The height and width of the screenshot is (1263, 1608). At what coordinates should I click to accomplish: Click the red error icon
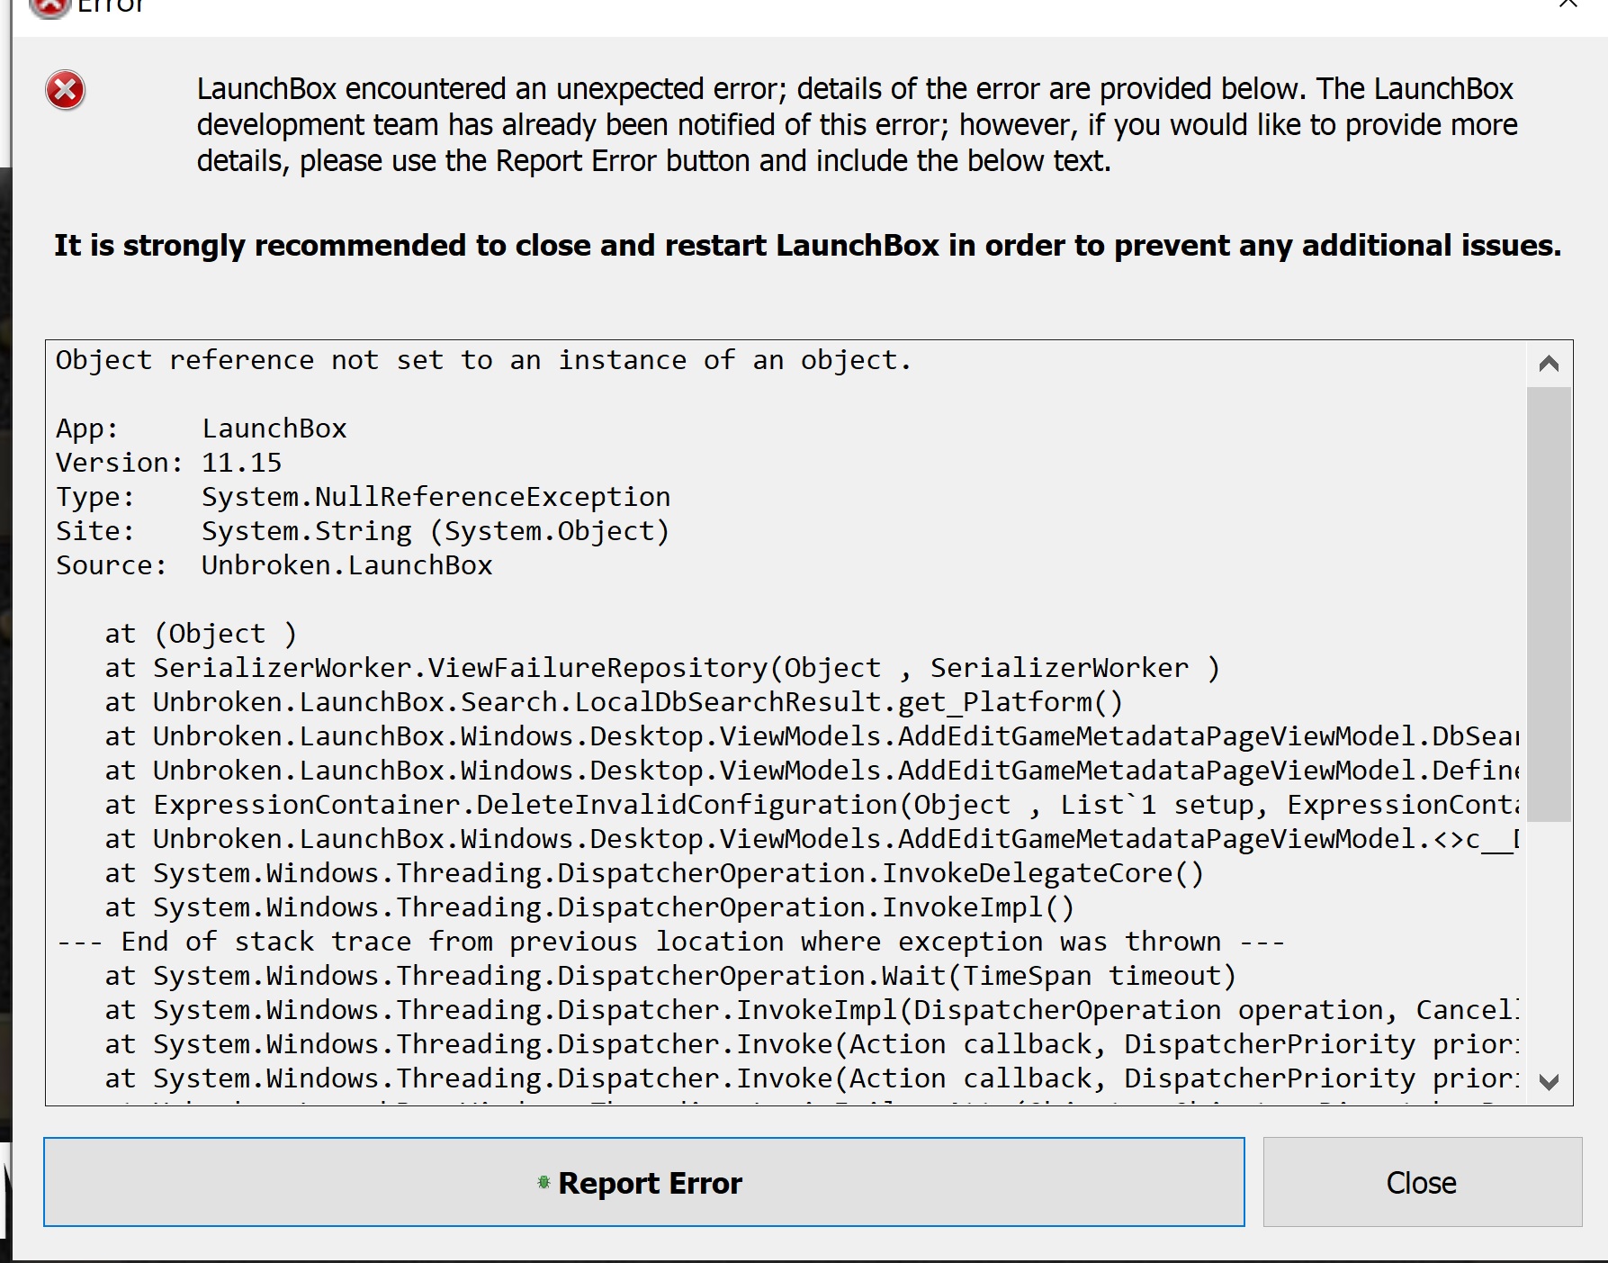pyautogui.click(x=65, y=90)
